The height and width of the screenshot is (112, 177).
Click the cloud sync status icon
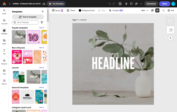coord(44,4)
